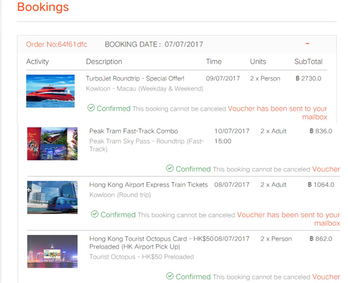Click the Peak Tram Voucher link
Viewport: 348px width, 283px height.
click(326, 169)
